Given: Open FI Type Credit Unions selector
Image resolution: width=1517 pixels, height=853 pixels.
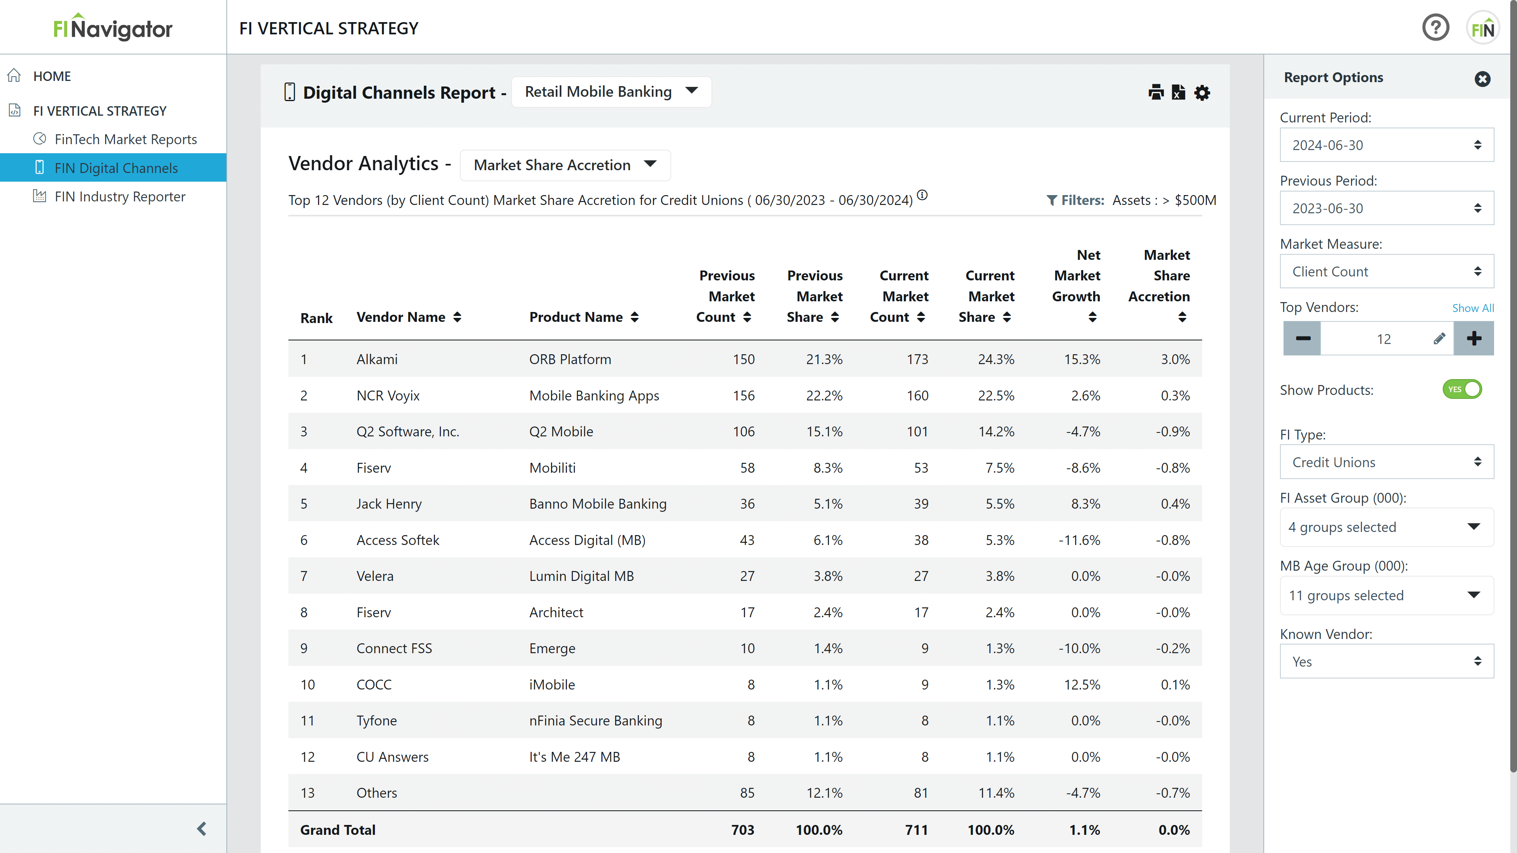Looking at the screenshot, I should [1387, 462].
